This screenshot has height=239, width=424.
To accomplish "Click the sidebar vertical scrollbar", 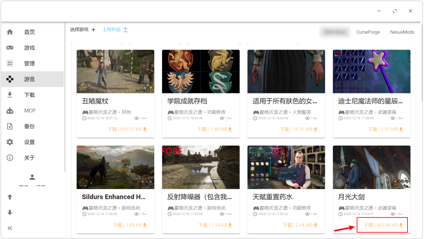I will click(65, 97).
